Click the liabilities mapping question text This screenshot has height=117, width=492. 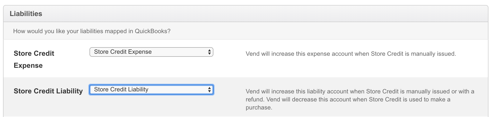[92, 31]
